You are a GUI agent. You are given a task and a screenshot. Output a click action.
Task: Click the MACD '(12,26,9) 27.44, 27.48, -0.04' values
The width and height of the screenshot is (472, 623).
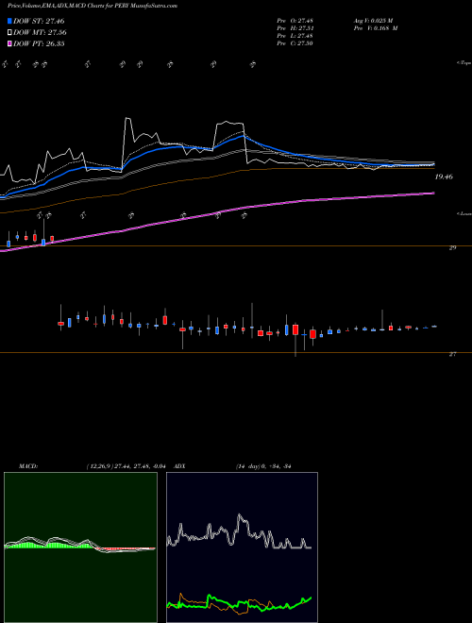click(126, 466)
